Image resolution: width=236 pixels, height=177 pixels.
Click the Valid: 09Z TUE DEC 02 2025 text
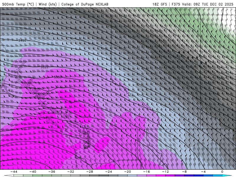tap(208, 4)
